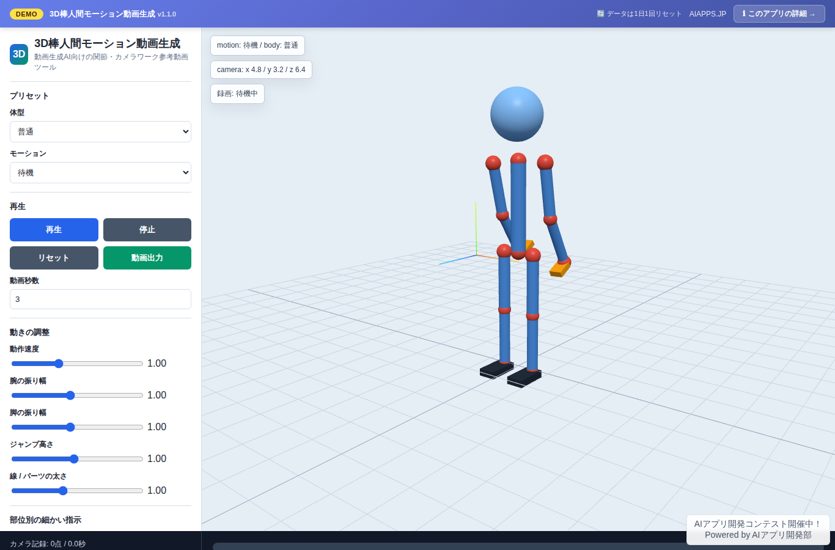This screenshot has width=835, height=550.
Task: Click the 停止 stop button
Action: tap(147, 230)
